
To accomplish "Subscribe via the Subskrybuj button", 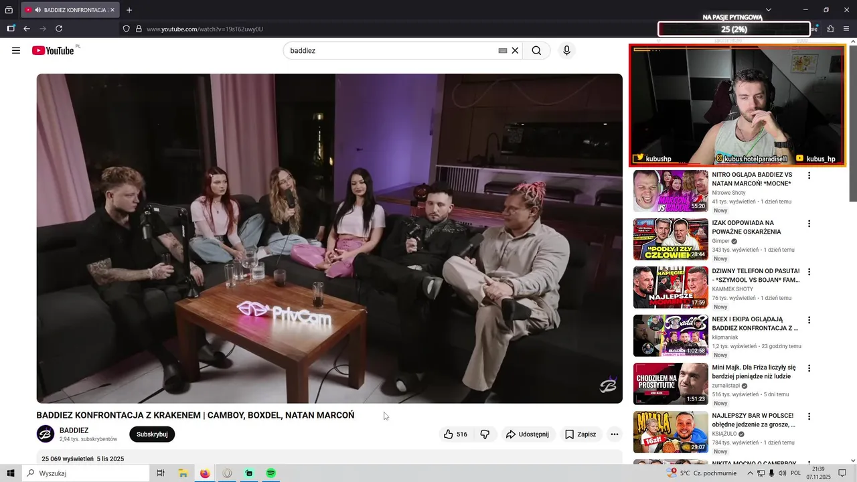I will point(152,434).
